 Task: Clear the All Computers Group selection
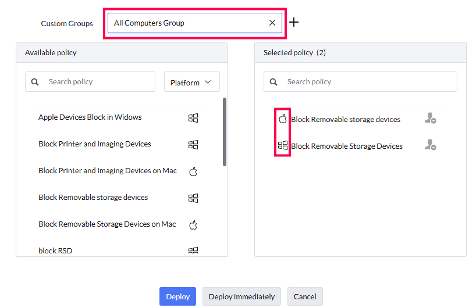272,23
